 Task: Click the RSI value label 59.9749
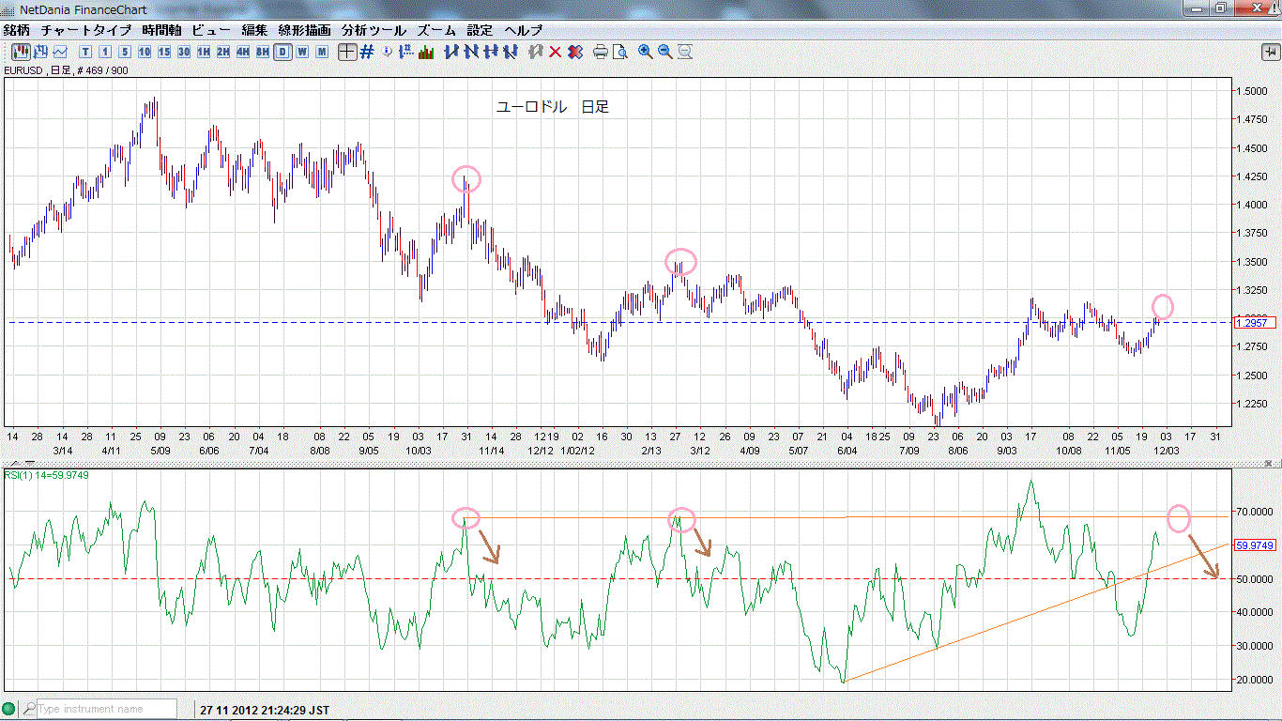(1255, 545)
